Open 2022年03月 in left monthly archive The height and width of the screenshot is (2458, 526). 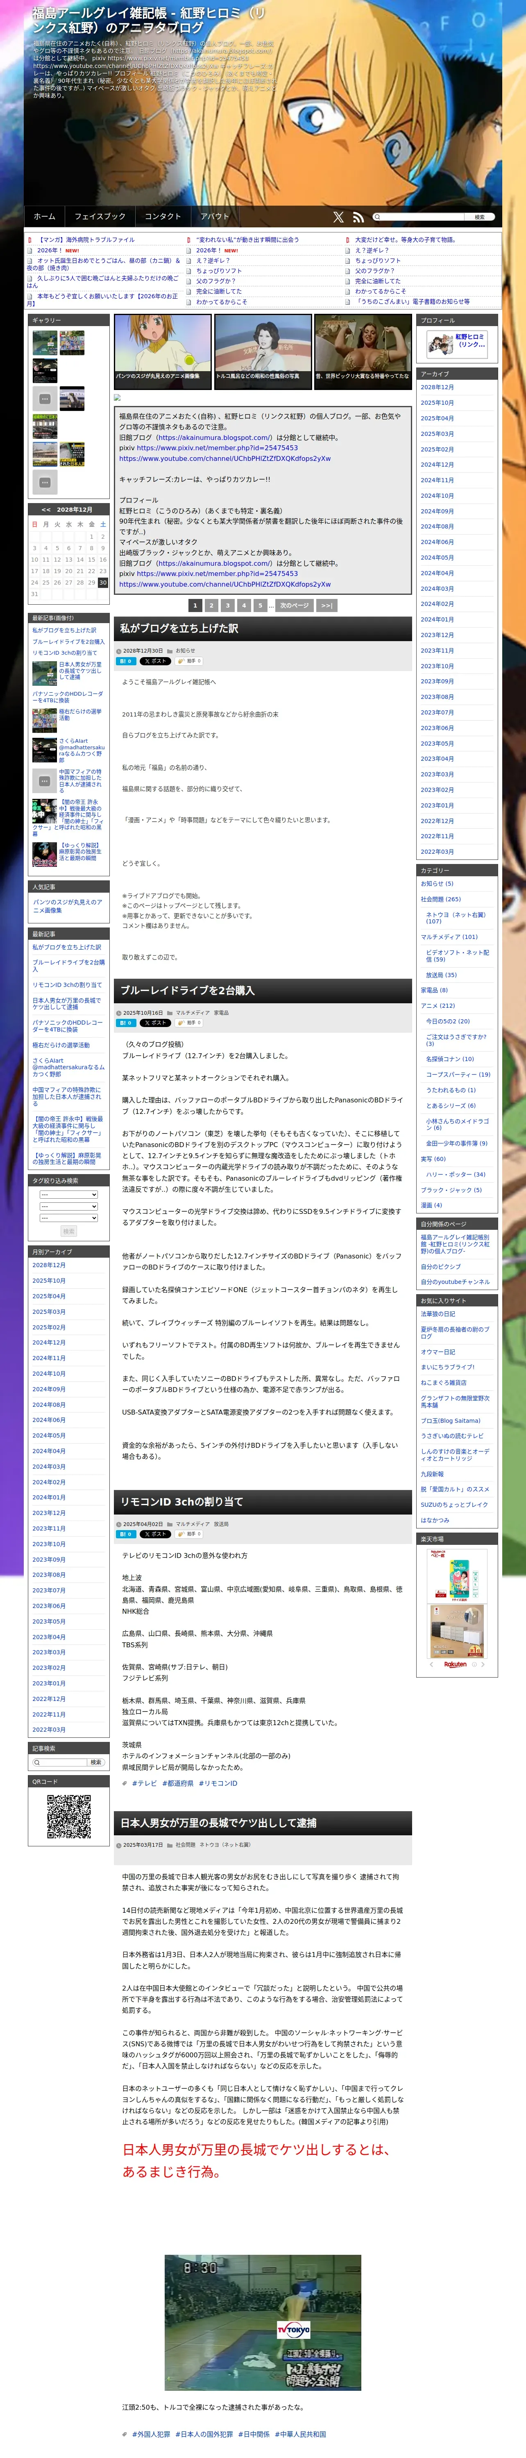tap(49, 1730)
